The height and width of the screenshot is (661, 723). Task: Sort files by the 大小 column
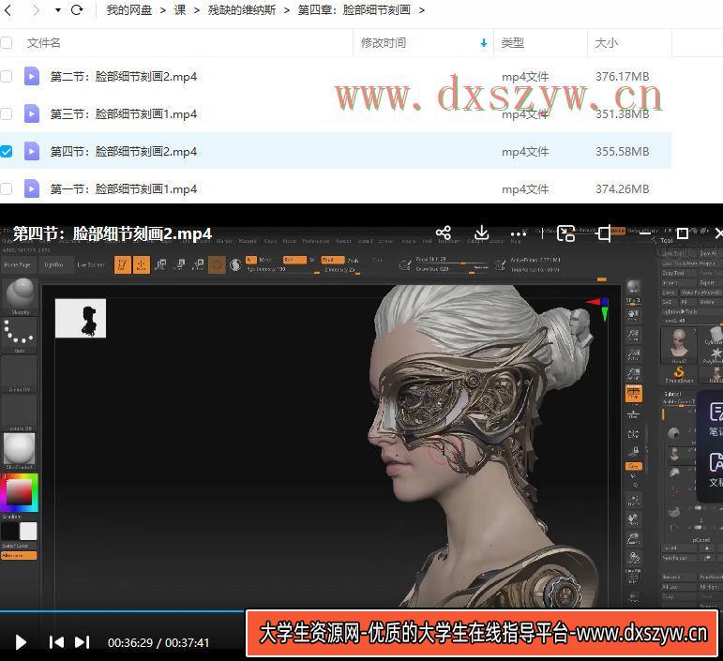(606, 43)
